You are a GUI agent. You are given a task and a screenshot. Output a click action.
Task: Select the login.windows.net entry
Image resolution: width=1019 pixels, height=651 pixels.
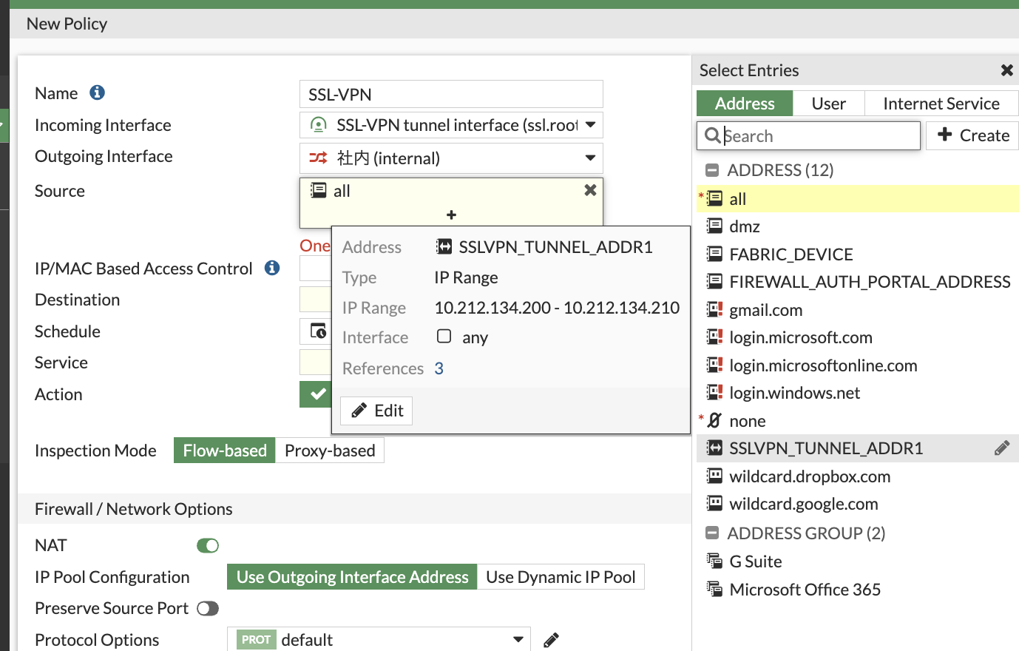pos(857,393)
